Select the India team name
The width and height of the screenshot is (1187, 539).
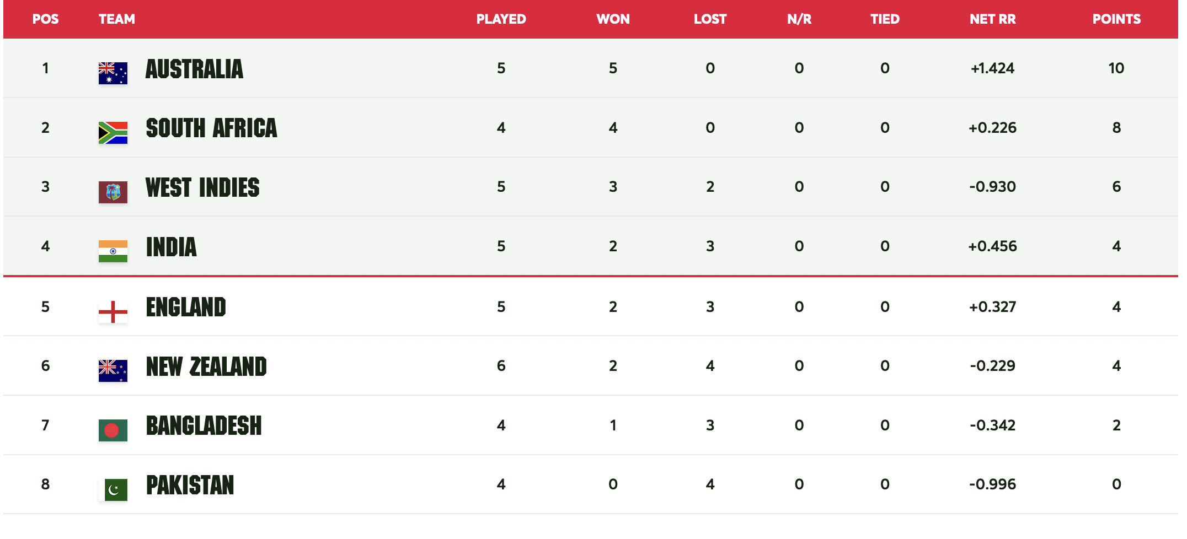[x=171, y=247]
